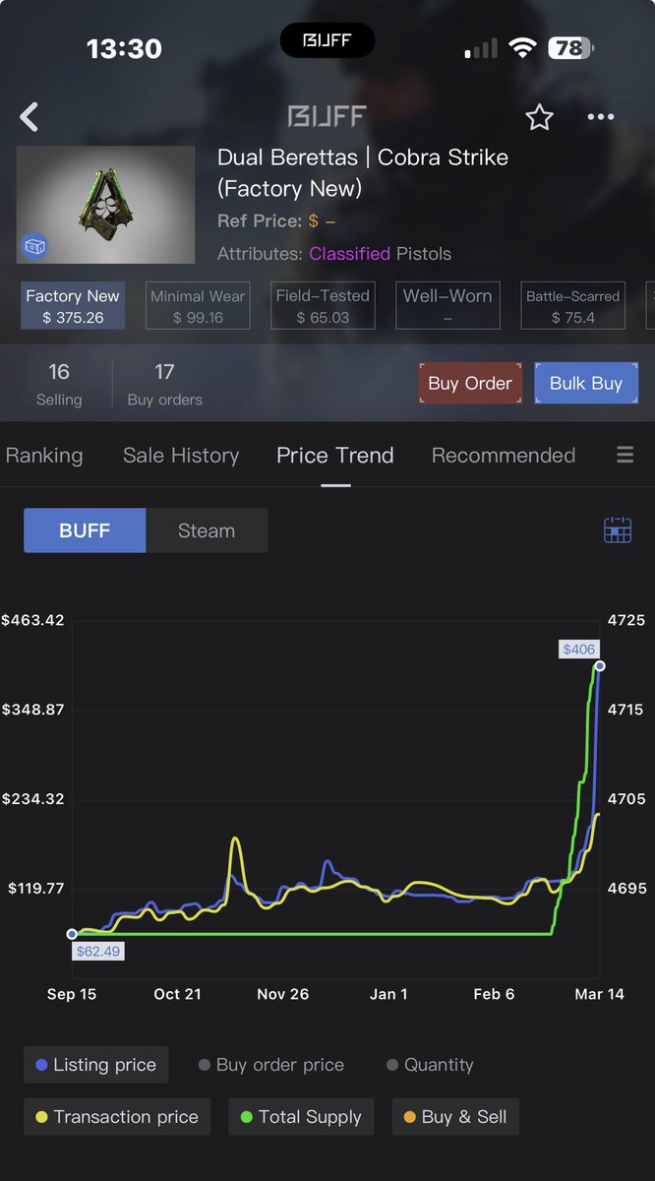This screenshot has width=655, height=1181.
Task: Tap the Classified attribute link
Action: click(x=350, y=254)
